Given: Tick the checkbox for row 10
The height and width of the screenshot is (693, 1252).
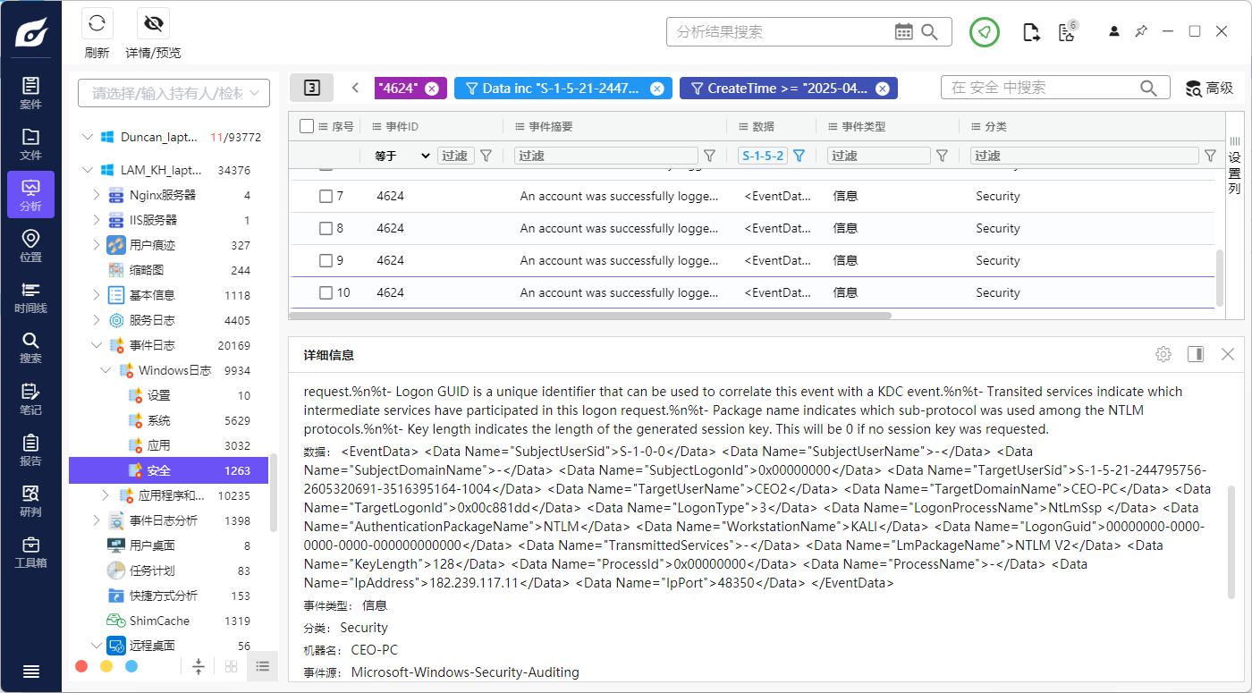Looking at the screenshot, I should (x=326, y=292).
